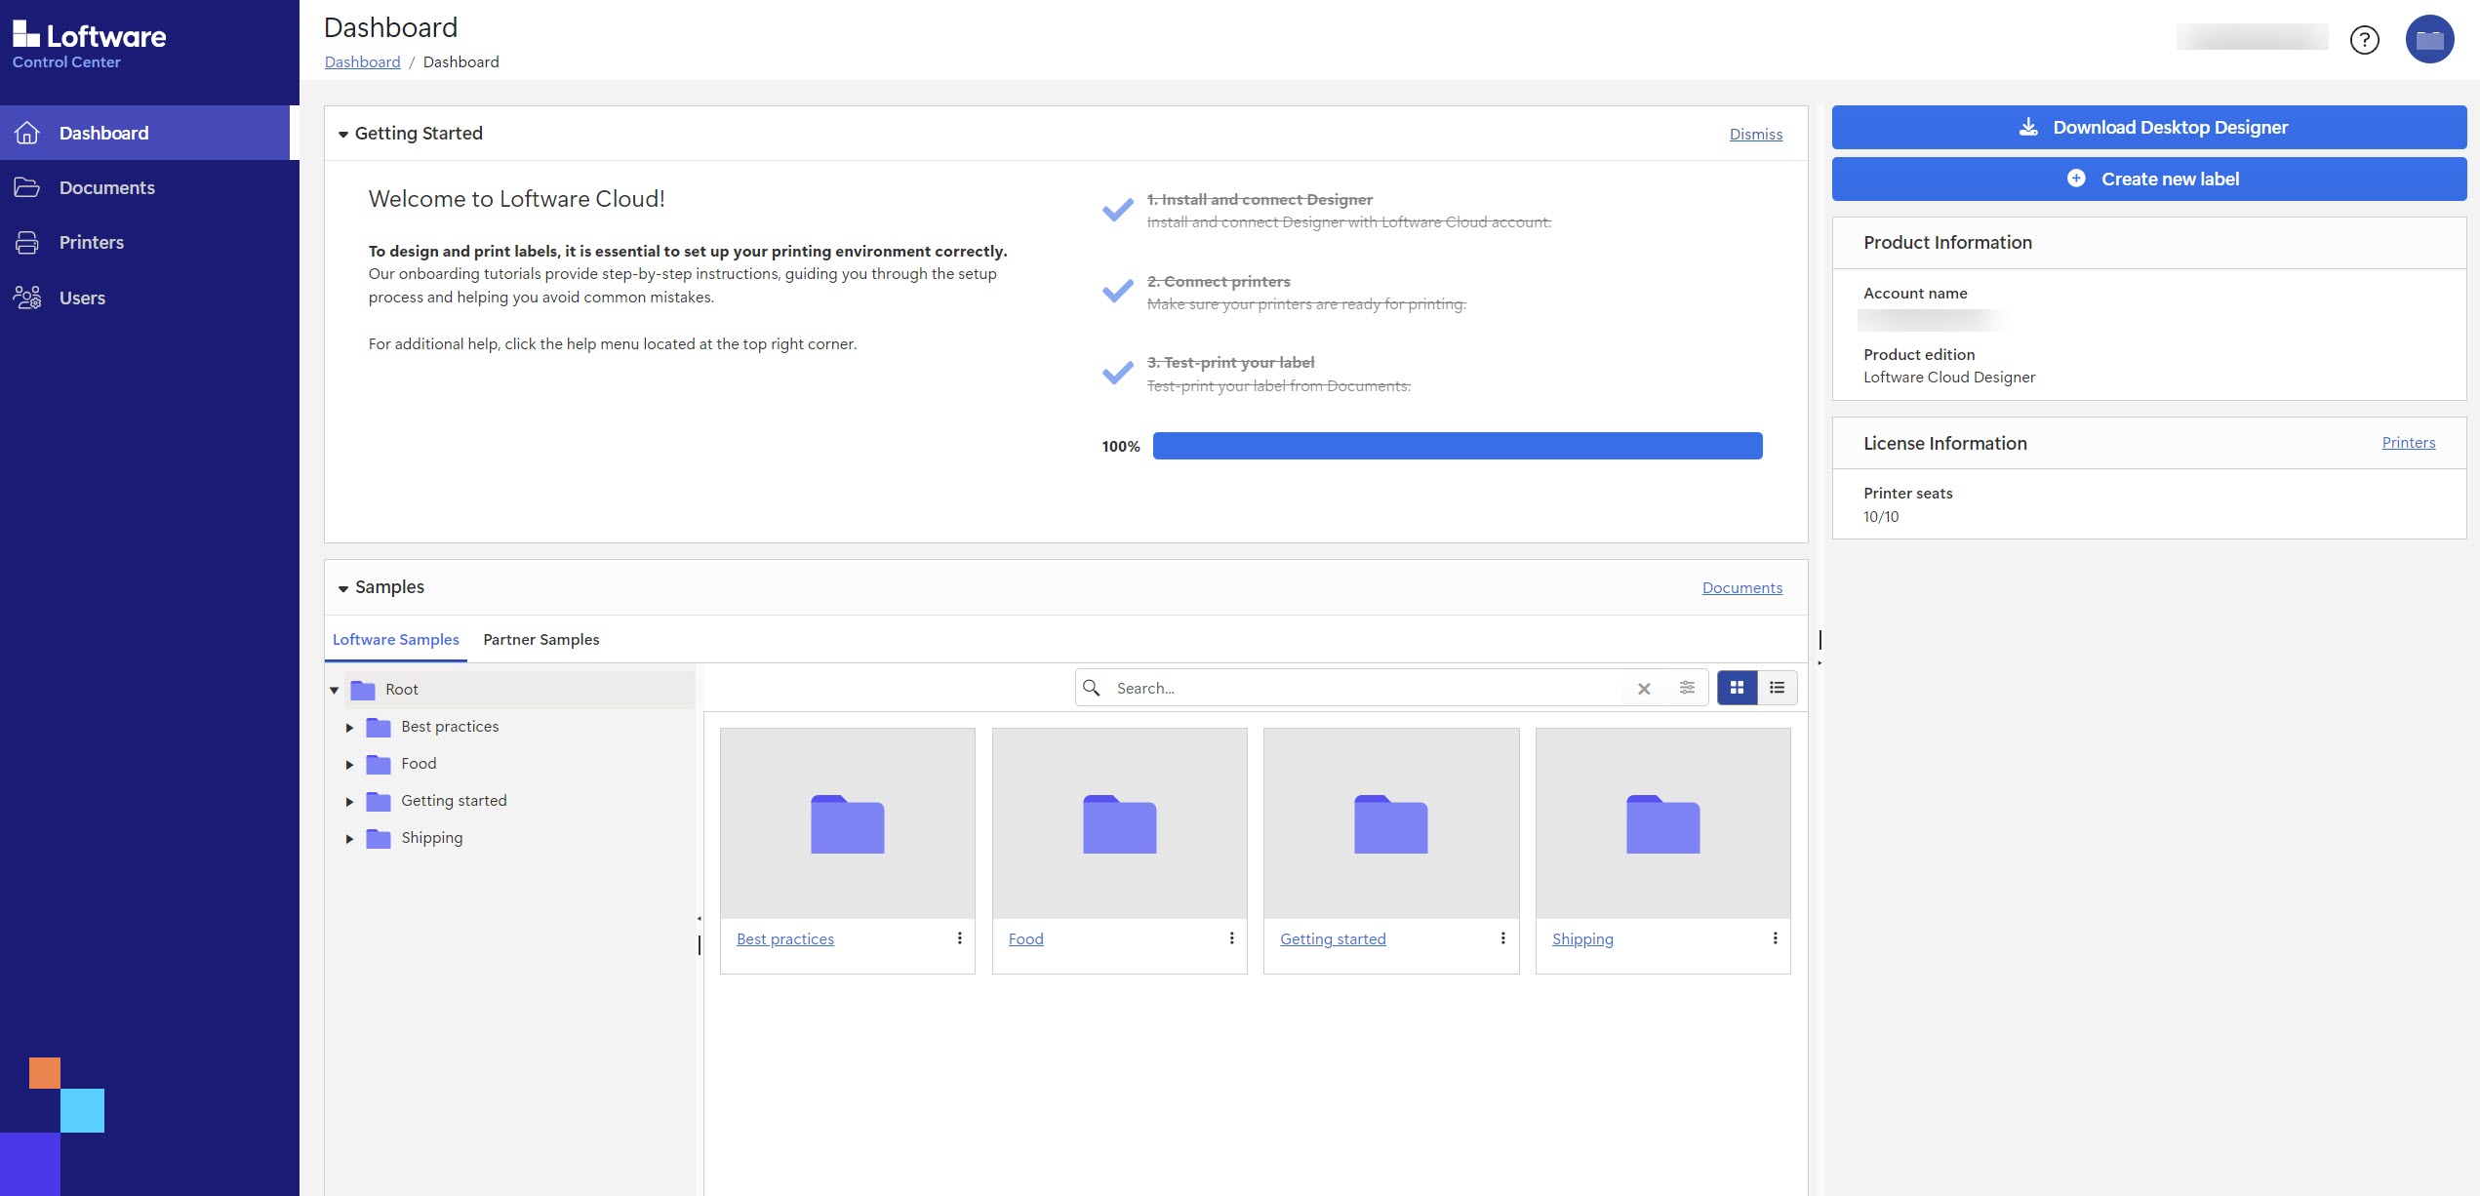Collapse the Getting Started section
The width and height of the screenshot is (2480, 1196).
click(343, 135)
